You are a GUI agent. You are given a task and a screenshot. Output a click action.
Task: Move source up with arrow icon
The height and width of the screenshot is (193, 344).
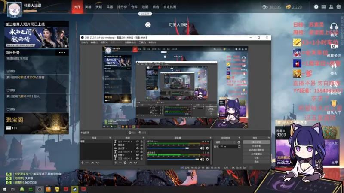(131, 163)
